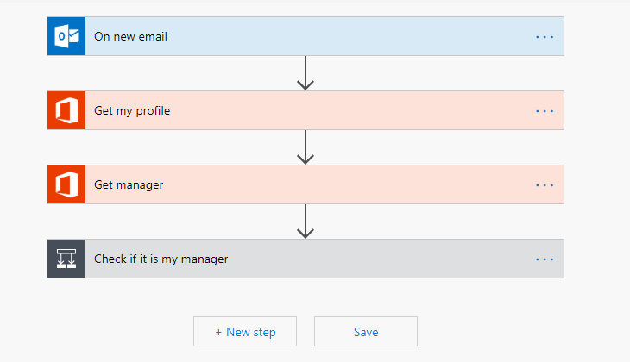This screenshot has height=362, width=630.
Task: Click the condition branch icon on the last step
Action: click(x=66, y=259)
